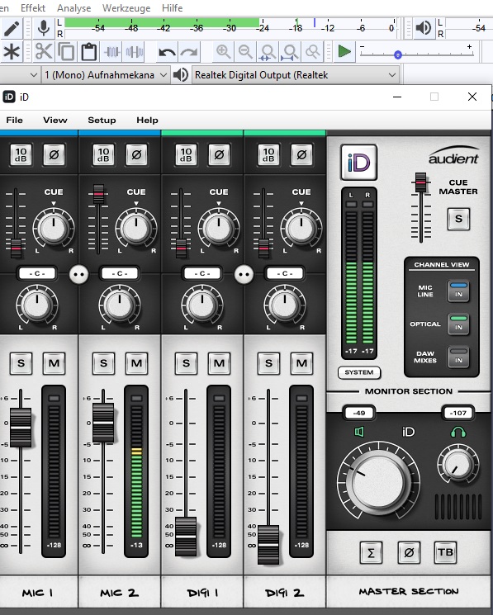Open the View menu in iD
The height and width of the screenshot is (615, 493).
(55, 120)
